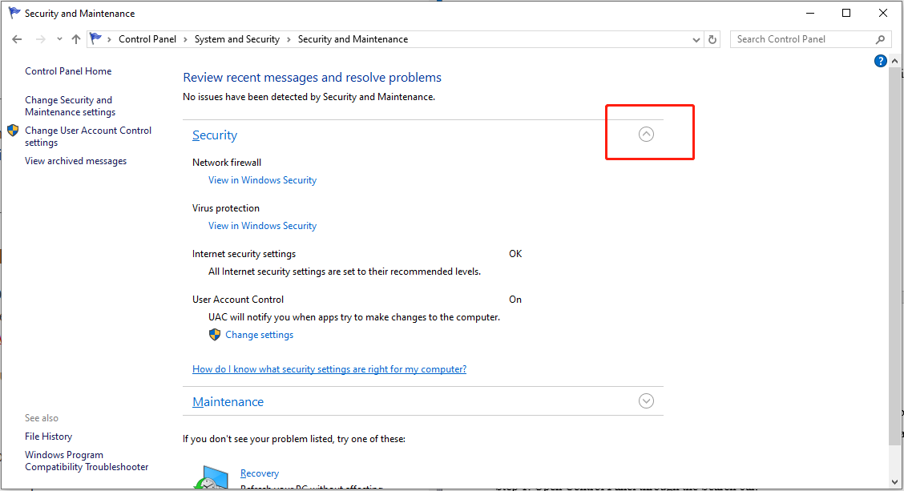Open Network firewall's View in Windows Security

(262, 180)
